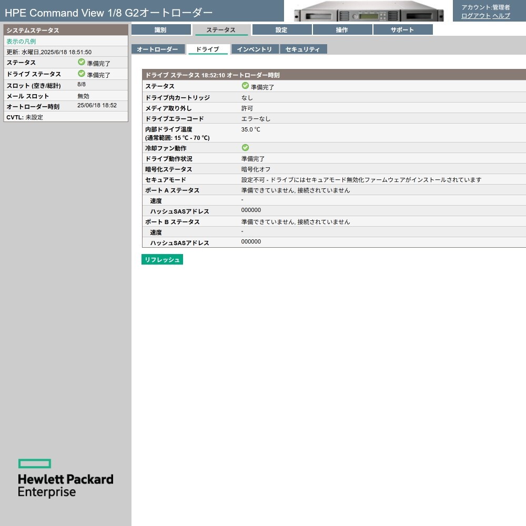The height and width of the screenshot is (526, 526).
Task: Click the リフレッシュ button
Action: tap(162, 260)
